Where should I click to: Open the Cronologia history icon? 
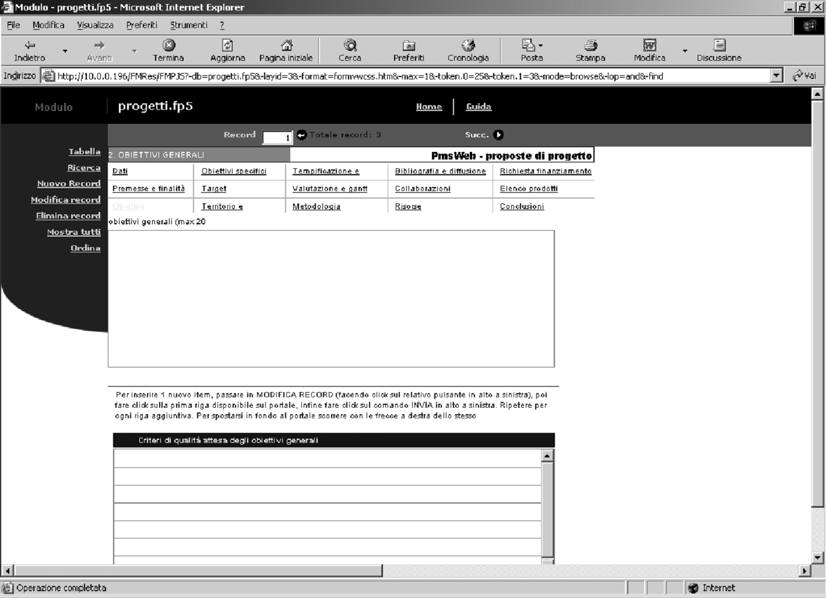pos(468,45)
